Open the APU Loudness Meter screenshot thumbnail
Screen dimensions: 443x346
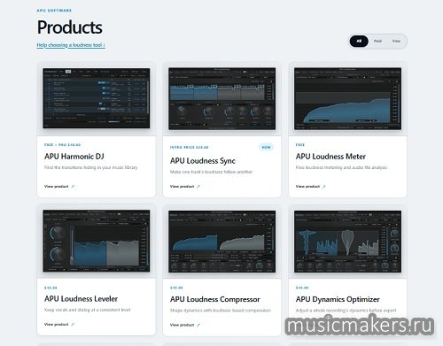pos(347,98)
